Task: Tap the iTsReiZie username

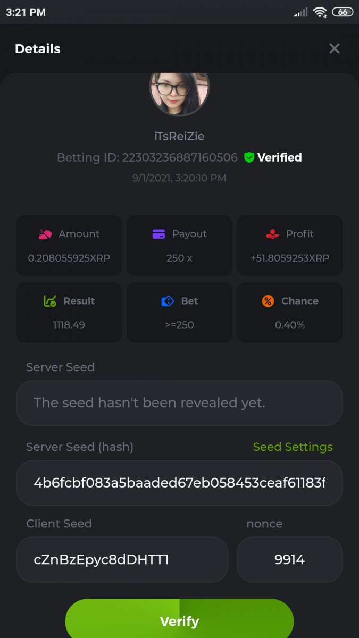Action: pos(179,136)
